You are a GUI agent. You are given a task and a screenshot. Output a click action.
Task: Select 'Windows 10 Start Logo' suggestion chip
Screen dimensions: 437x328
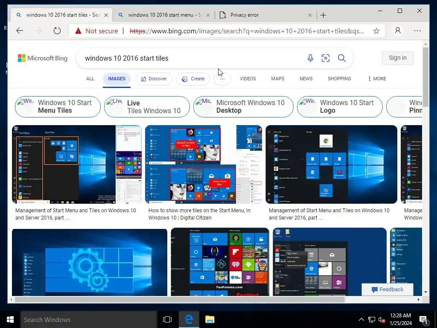point(340,106)
